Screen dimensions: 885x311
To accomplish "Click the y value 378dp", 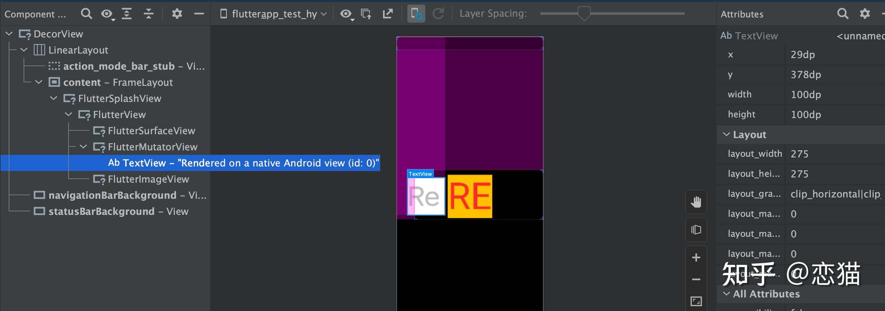I will (x=805, y=75).
